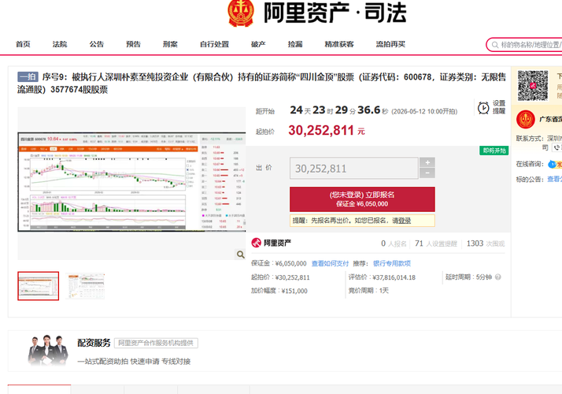Click the alarm clock 设置提醒 icon

click(483, 108)
